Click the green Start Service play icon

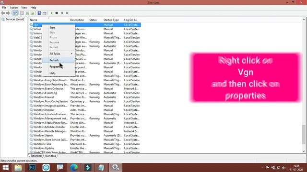(52, 13)
